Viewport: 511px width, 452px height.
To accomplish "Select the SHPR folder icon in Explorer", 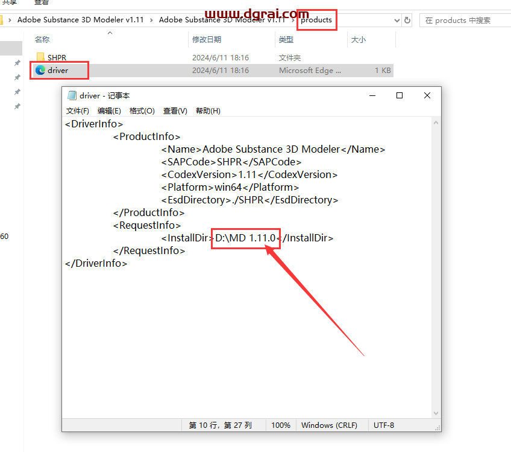I will pyautogui.click(x=40, y=57).
